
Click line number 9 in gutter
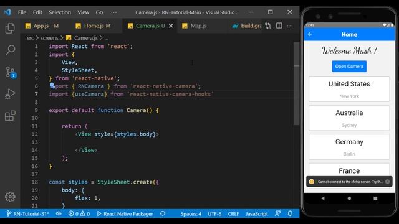point(36,110)
